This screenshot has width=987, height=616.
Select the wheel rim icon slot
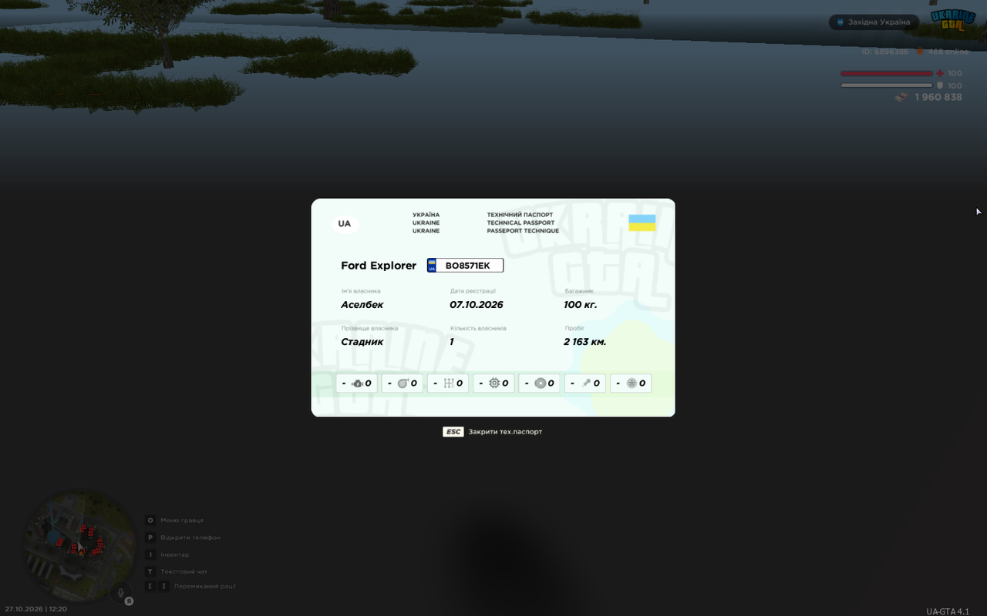[x=631, y=383]
